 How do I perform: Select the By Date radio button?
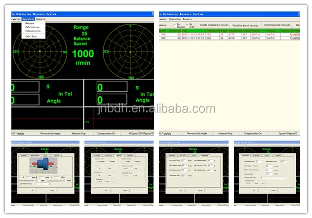coord(187,26)
